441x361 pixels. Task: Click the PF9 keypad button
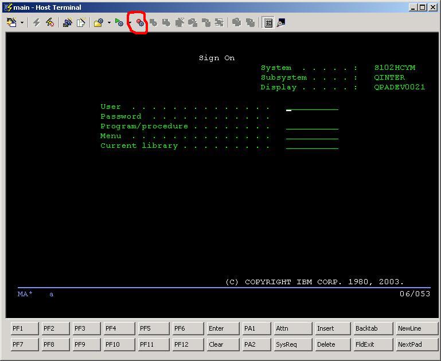86,344
